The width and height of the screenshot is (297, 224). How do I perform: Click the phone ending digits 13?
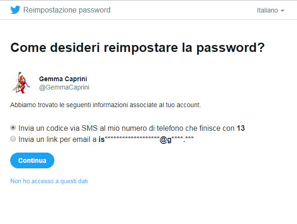pyautogui.click(x=241, y=128)
